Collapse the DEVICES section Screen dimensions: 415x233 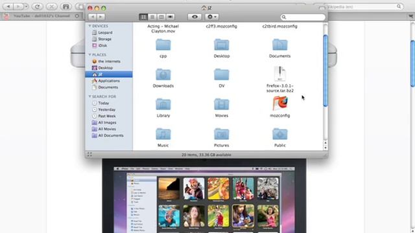pos(89,26)
